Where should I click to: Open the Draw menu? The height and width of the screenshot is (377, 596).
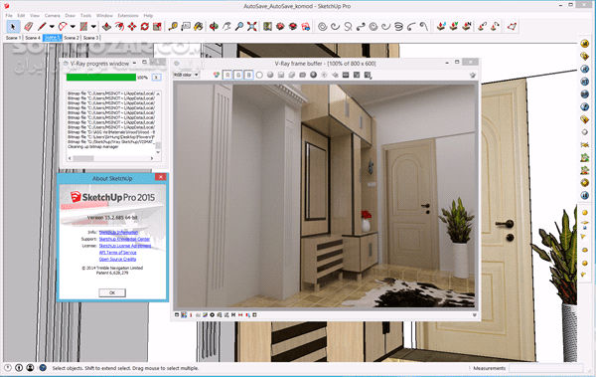coord(70,16)
